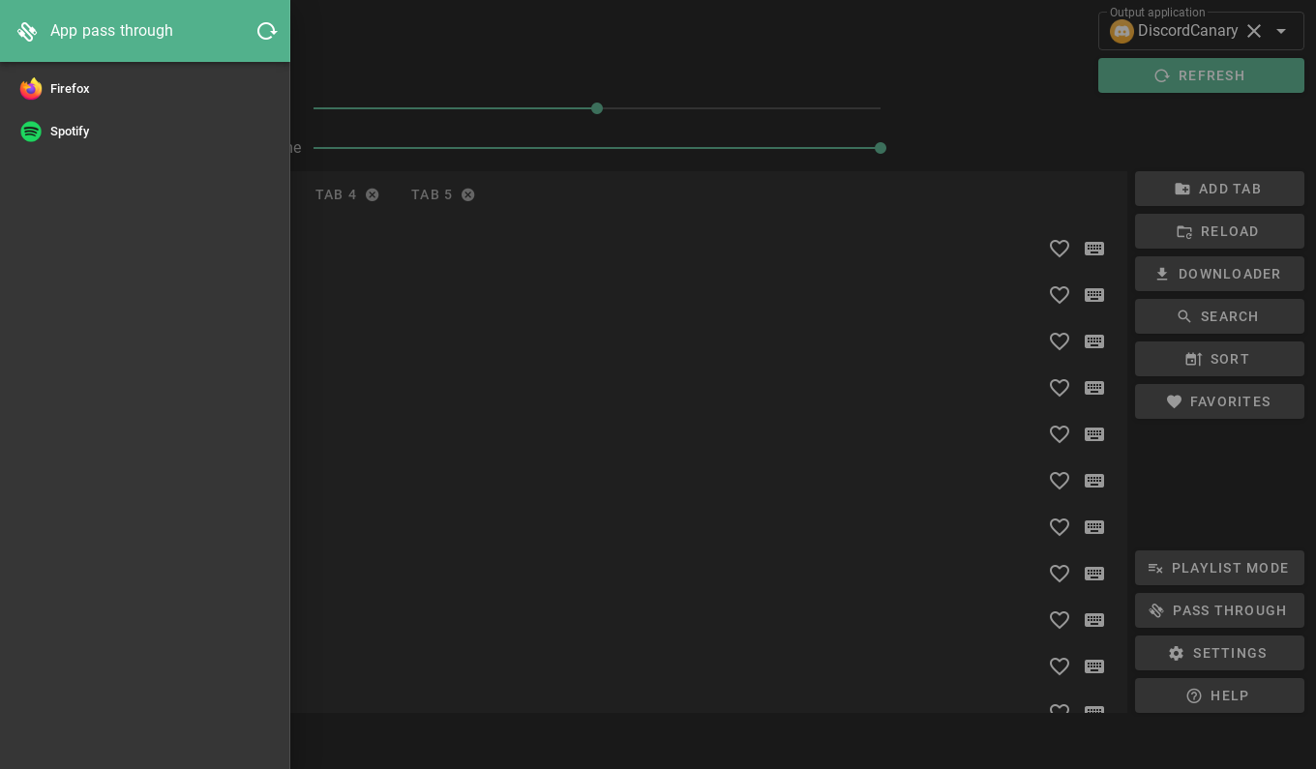This screenshot has width=1316, height=769.
Task: Click the SORT button
Action: pyautogui.click(x=1219, y=359)
